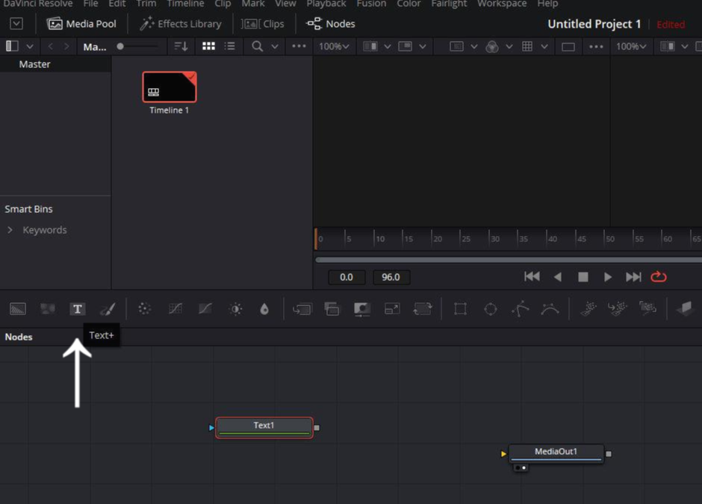Play the composition in reverse
Screen dimensions: 702x504
coord(558,277)
